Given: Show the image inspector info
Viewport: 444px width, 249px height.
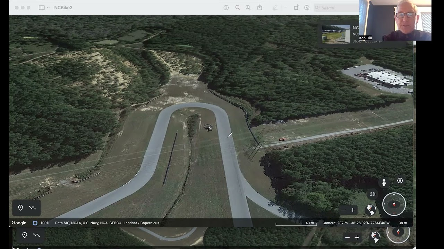Looking at the screenshot, I should [x=226, y=8].
